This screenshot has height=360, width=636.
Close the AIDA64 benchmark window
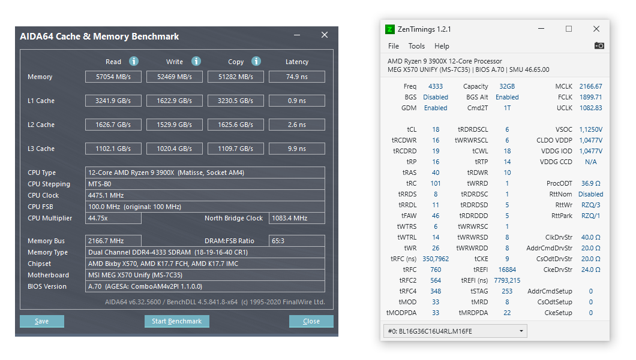(325, 35)
